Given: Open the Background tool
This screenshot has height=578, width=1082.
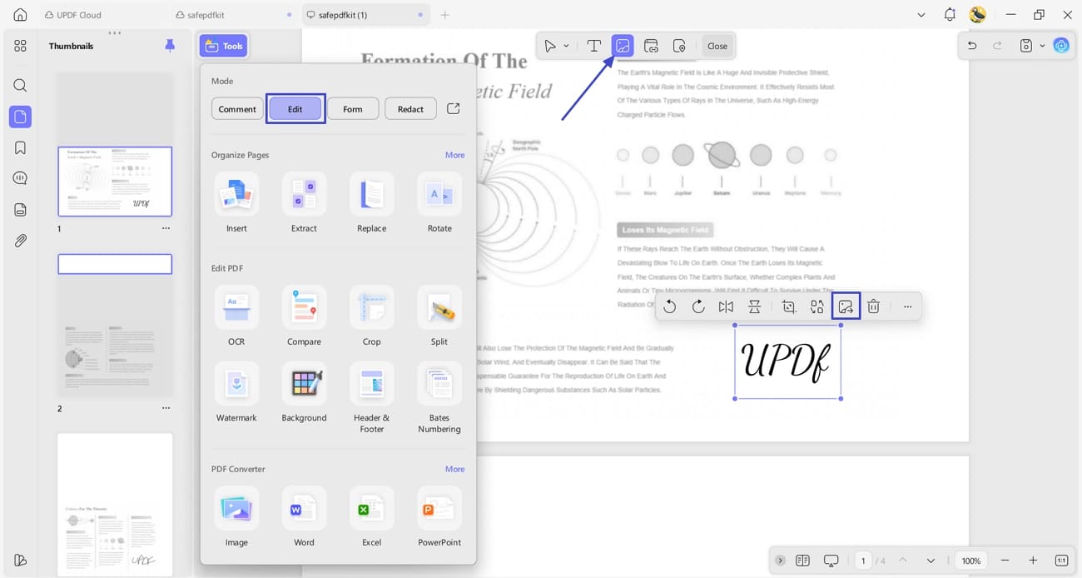Looking at the screenshot, I should pos(304,392).
